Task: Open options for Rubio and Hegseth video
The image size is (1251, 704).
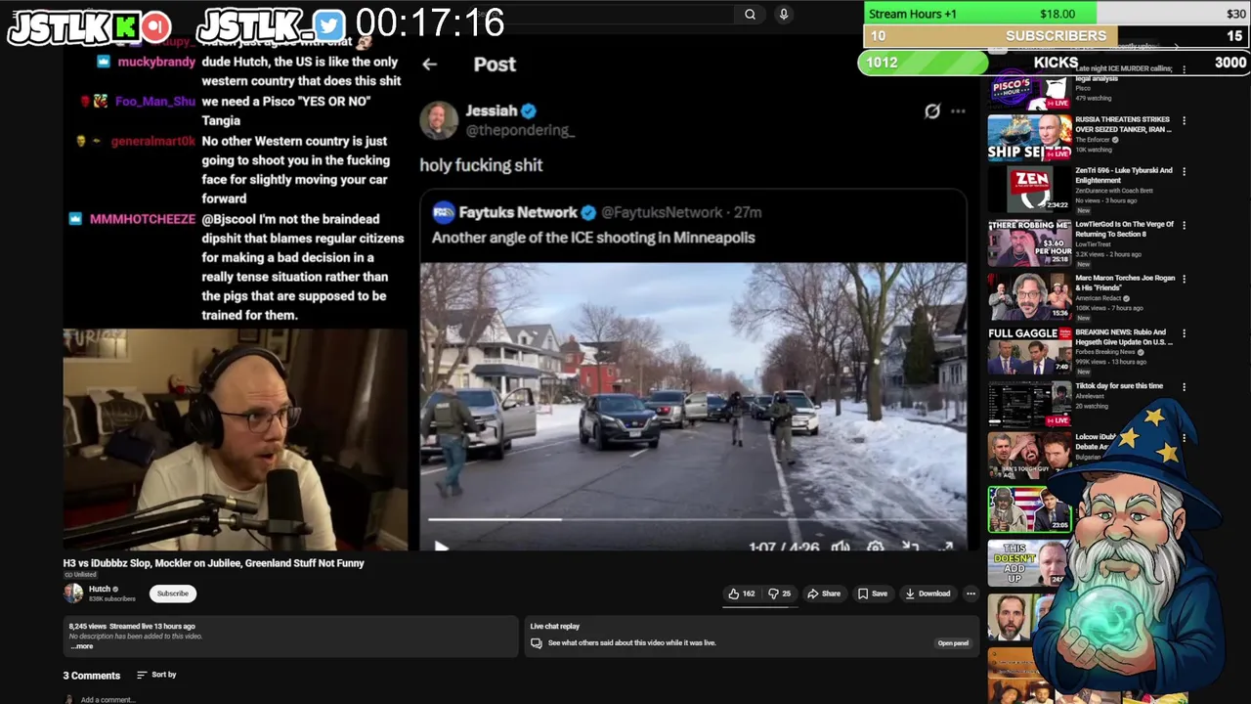Action: [1184, 333]
